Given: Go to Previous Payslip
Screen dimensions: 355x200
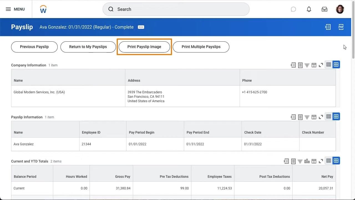Looking at the screenshot, I should 34,47.
